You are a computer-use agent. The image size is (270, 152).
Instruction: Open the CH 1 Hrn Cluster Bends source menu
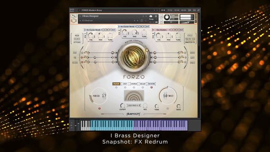(x=94, y=30)
